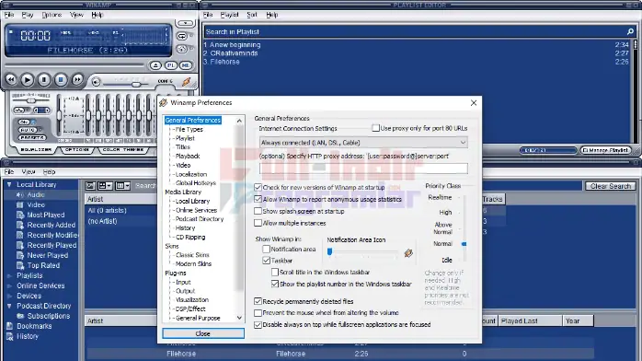Click the playlist search magnifier icon
Image resolution: width=642 pixels, height=361 pixels.
[630, 31]
